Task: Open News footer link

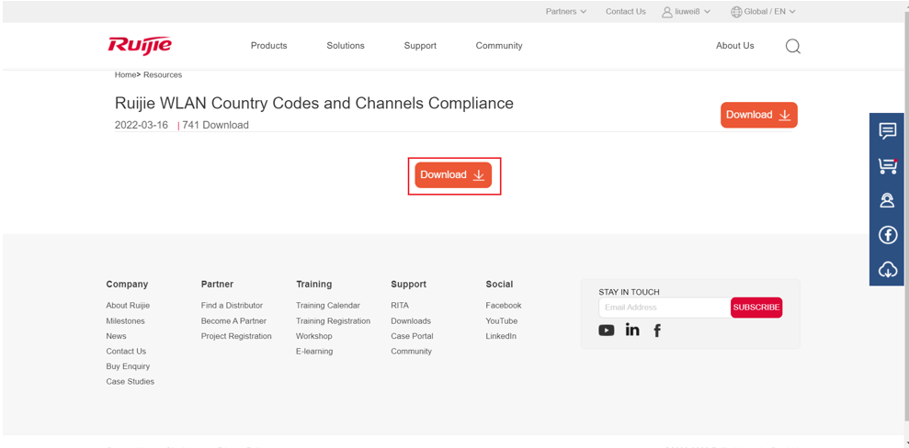Action: 116,336
